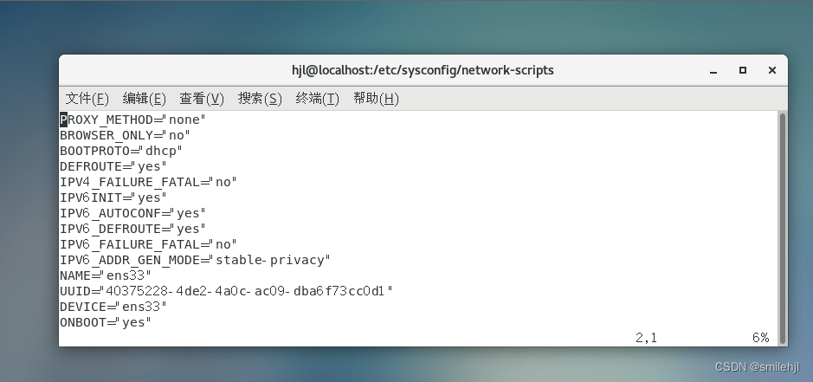Viewport: 813px width, 382px height.
Task: Click the DEVICE="ens33" line
Action: (x=113, y=307)
